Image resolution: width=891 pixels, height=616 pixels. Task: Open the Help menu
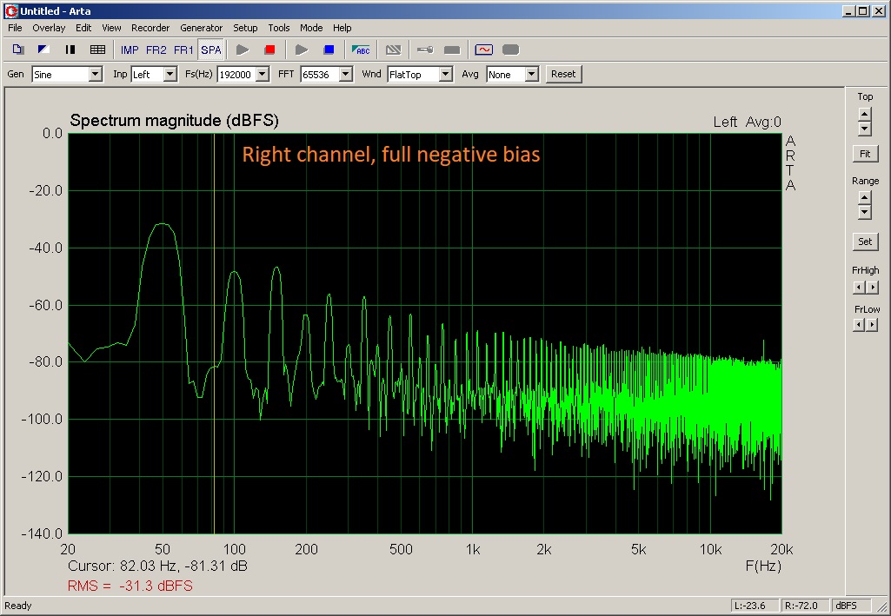click(x=342, y=28)
